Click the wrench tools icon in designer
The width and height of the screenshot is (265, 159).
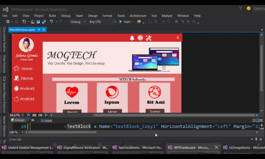(x=148, y=38)
